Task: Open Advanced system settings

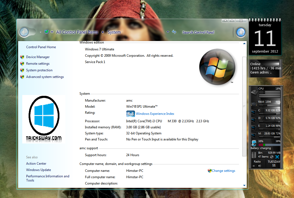Action: pos(45,77)
